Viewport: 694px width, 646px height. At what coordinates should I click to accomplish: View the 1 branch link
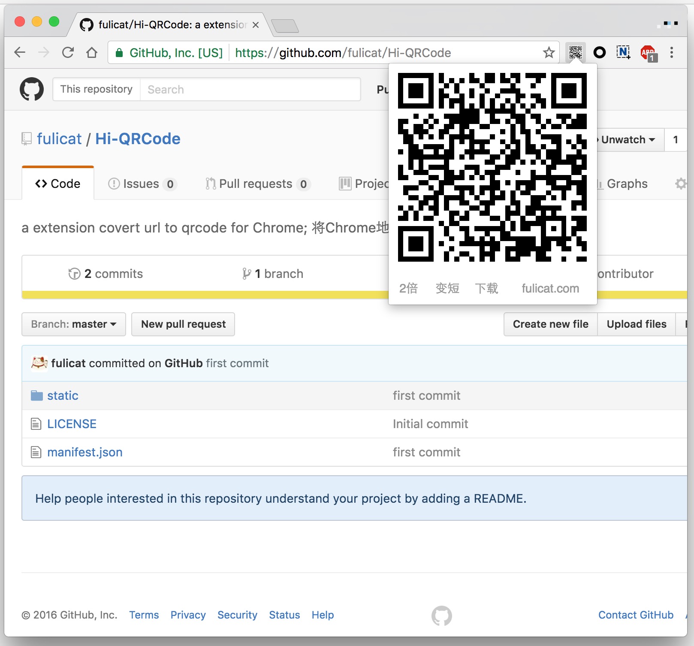272,274
